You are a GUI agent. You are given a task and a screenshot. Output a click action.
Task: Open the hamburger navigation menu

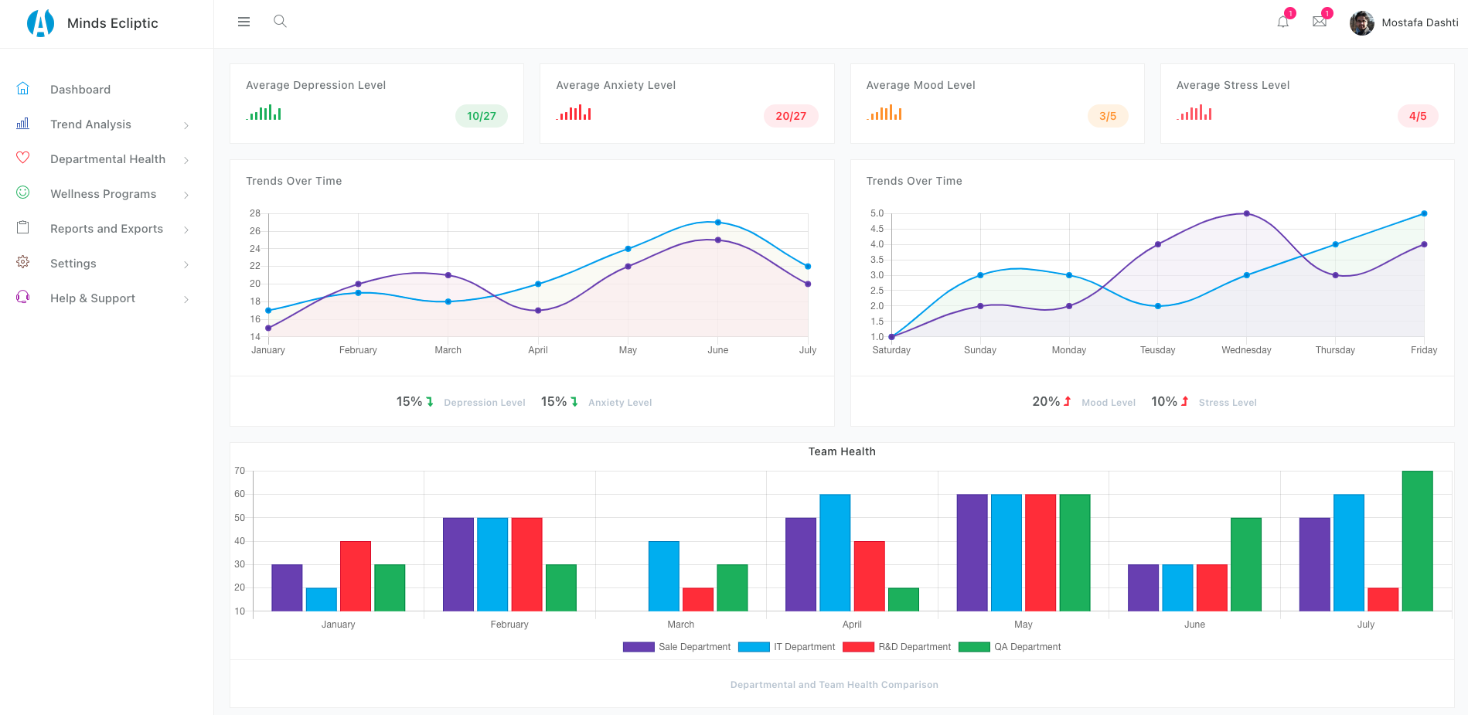pyautogui.click(x=244, y=22)
